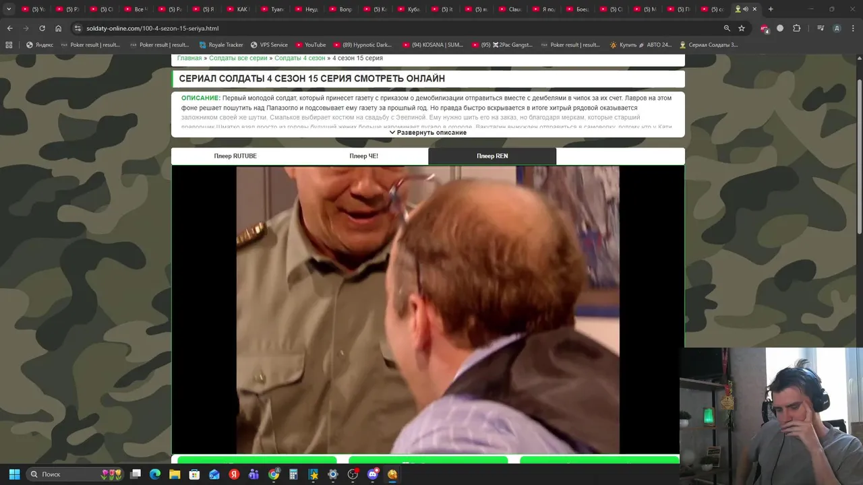Reload the page with the refresh icon
The image size is (863, 485).
click(x=42, y=28)
